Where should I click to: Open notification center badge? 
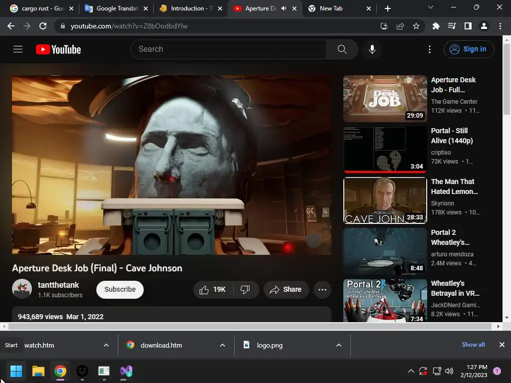click(x=497, y=371)
